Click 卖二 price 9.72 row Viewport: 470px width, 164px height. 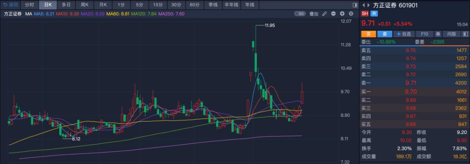coord(415,74)
